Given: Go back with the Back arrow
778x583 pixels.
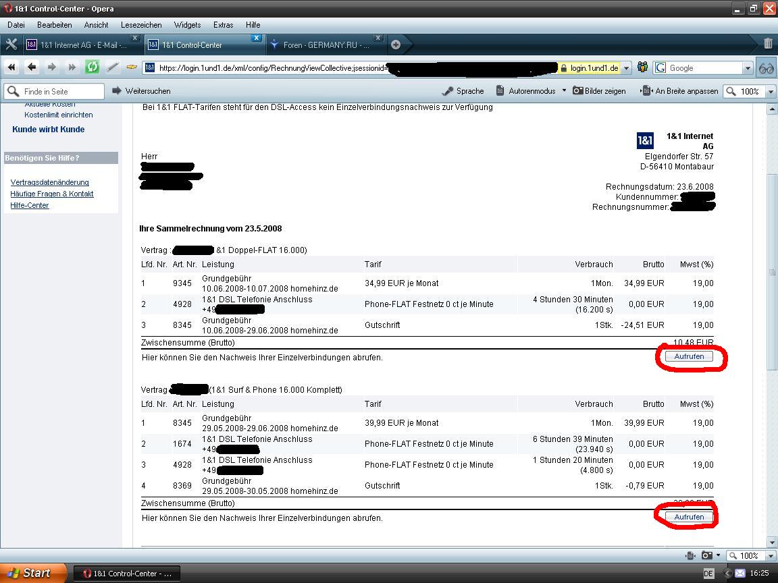Looking at the screenshot, I should (x=32, y=67).
